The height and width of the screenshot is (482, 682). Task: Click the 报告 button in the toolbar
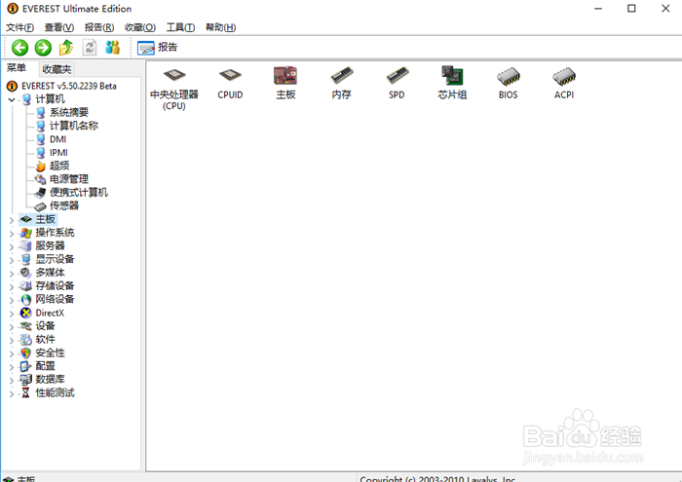[x=158, y=48]
